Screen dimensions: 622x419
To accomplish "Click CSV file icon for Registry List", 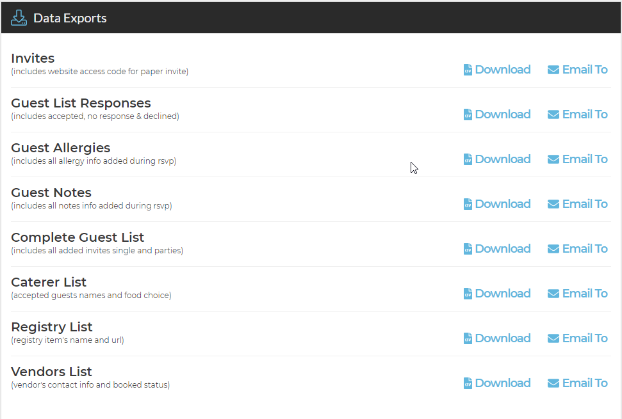I will click(x=468, y=338).
